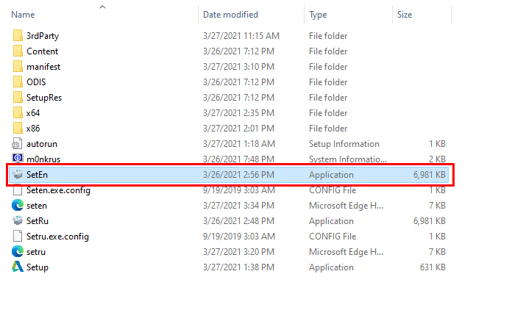Screen dimensions: 523x310
Task: Select the Setup Autodesk application icon
Action: tap(18, 267)
